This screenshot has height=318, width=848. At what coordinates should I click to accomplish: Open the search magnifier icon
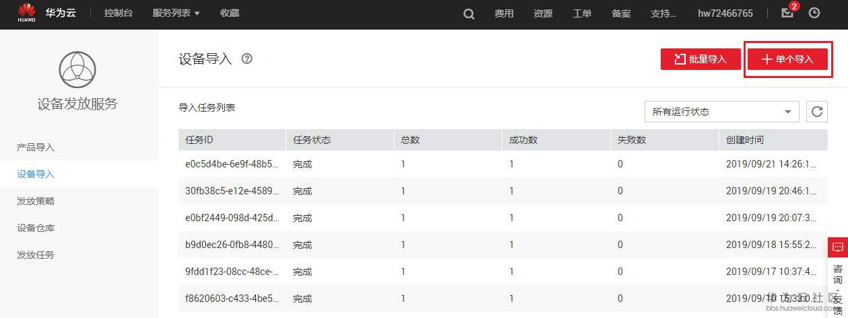pyautogui.click(x=469, y=13)
